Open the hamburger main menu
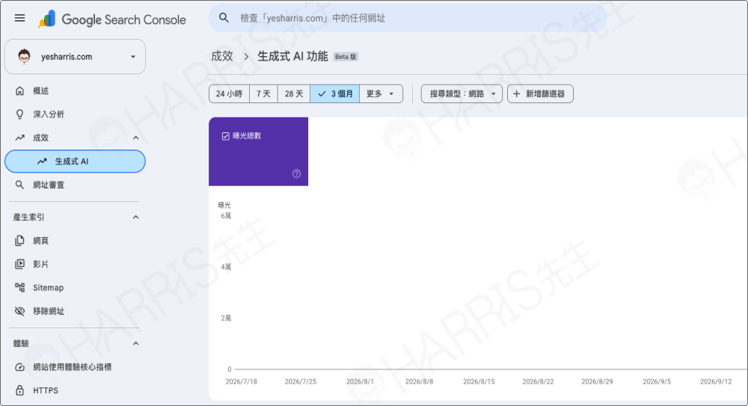748x406 pixels. (19, 18)
